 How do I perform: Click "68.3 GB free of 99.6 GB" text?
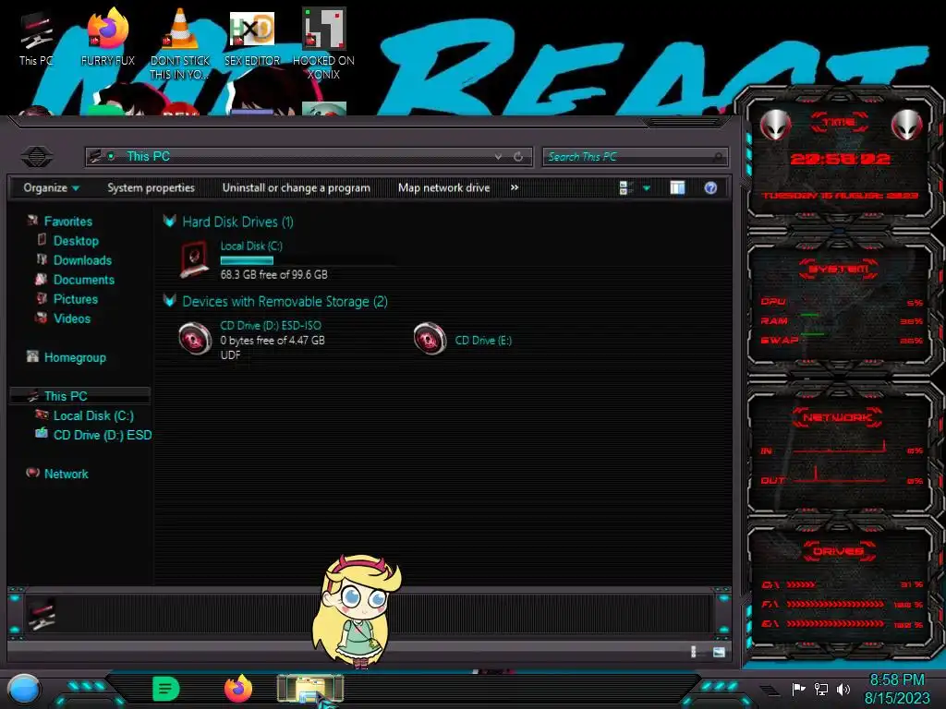[x=273, y=274]
